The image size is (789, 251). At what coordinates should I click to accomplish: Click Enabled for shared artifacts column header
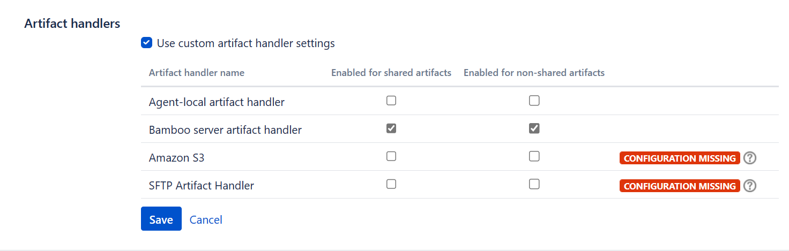click(391, 73)
